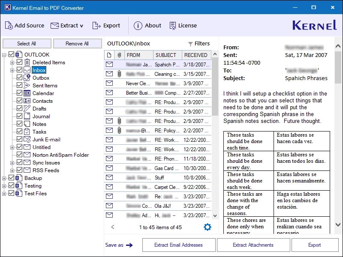
Task: Click the About info icon
Action: (138, 26)
